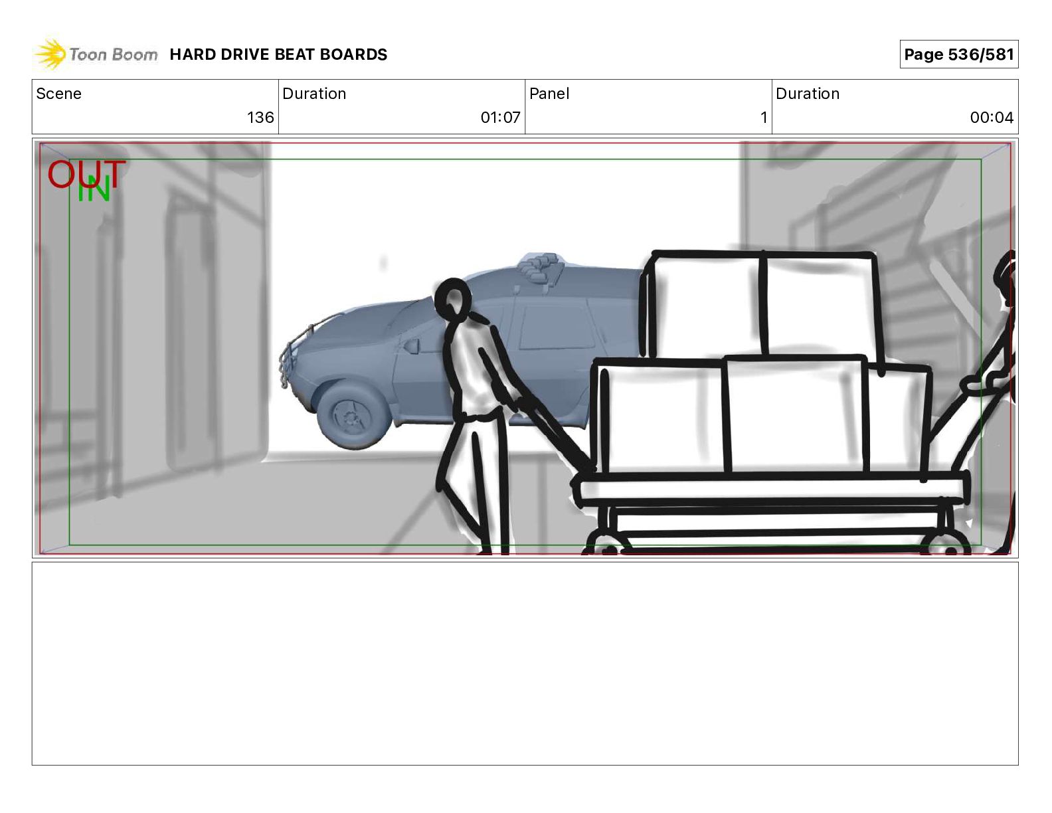Screen dimensions: 1052x813
Task: Click the cart's left wheel
Action: 603,545
